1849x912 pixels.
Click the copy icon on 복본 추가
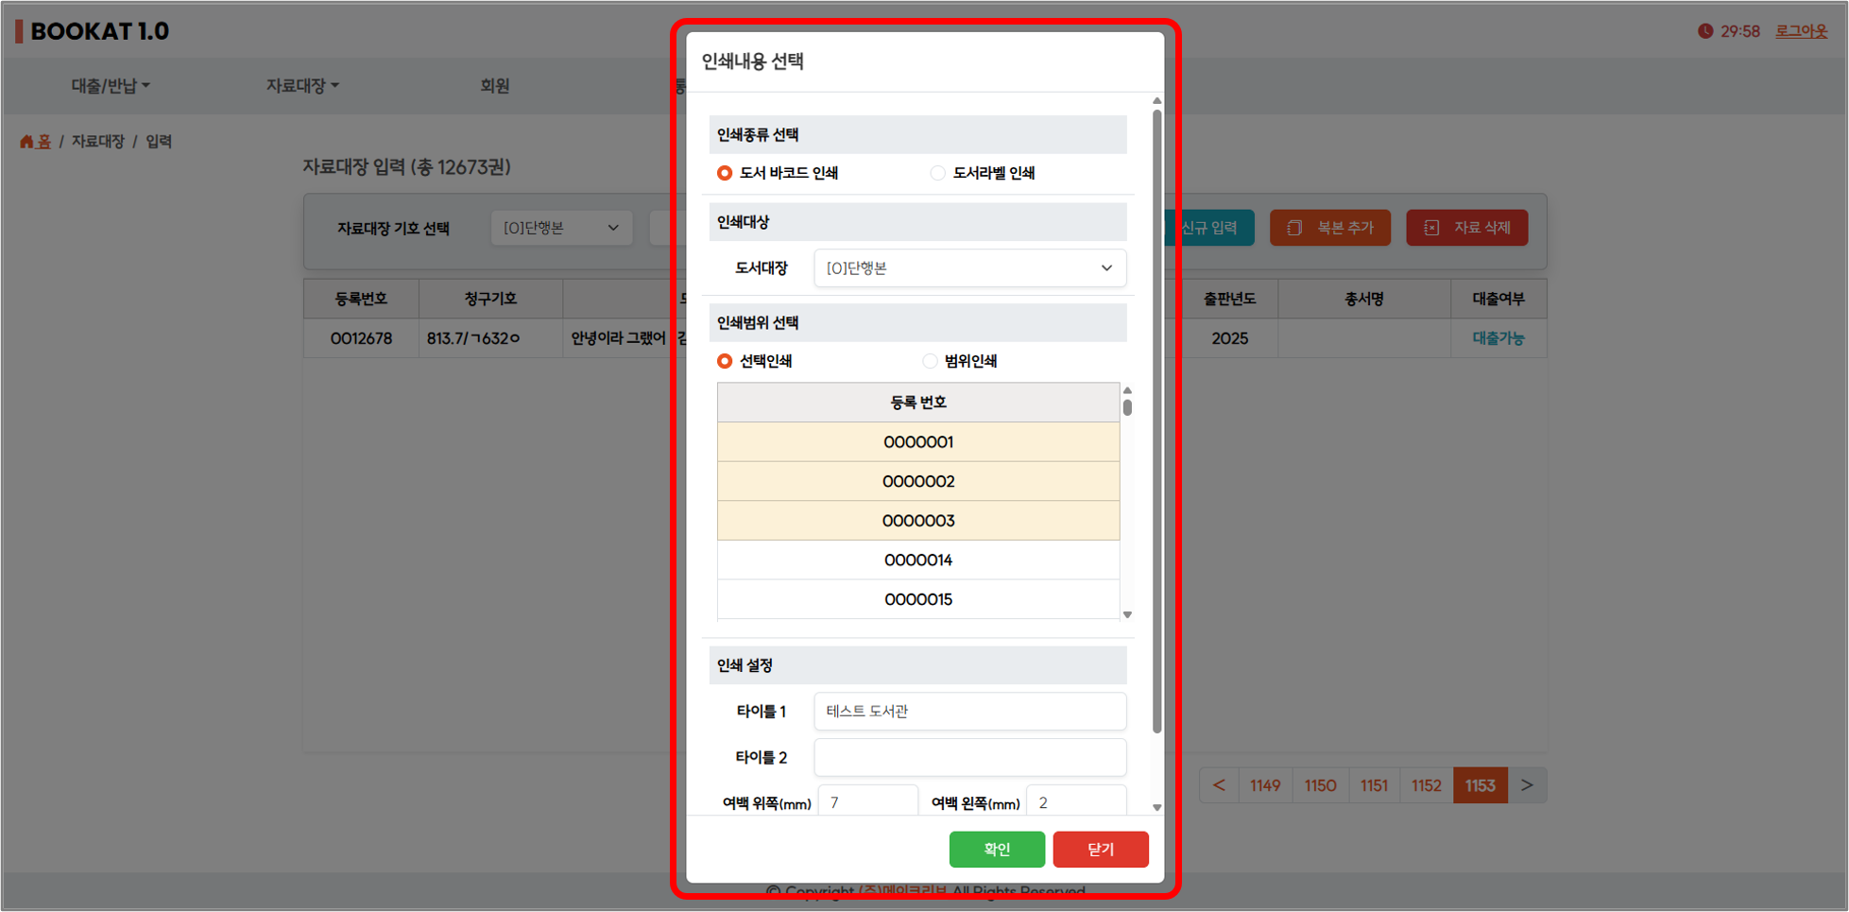tap(1294, 228)
